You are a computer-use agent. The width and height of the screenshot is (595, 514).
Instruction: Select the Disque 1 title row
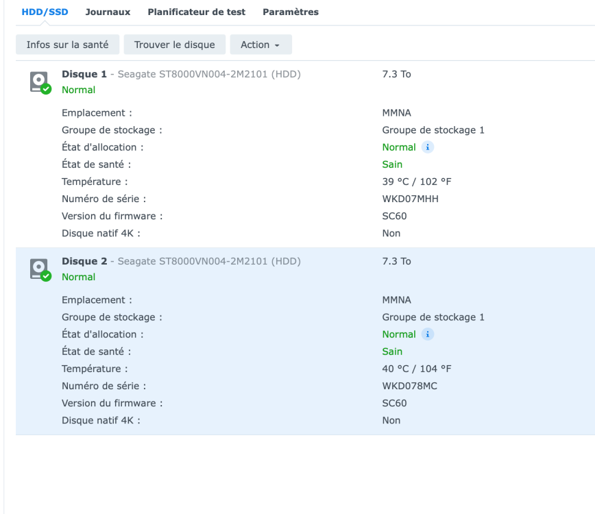181,74
